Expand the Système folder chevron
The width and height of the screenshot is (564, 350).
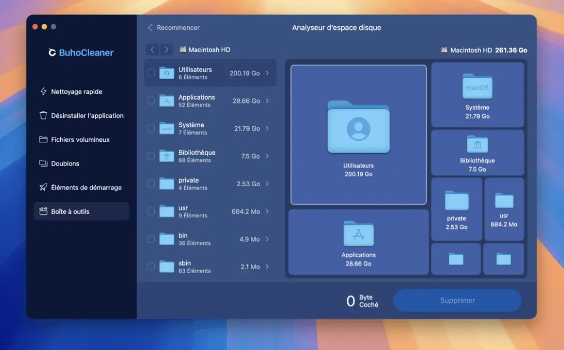pos(267,128)
